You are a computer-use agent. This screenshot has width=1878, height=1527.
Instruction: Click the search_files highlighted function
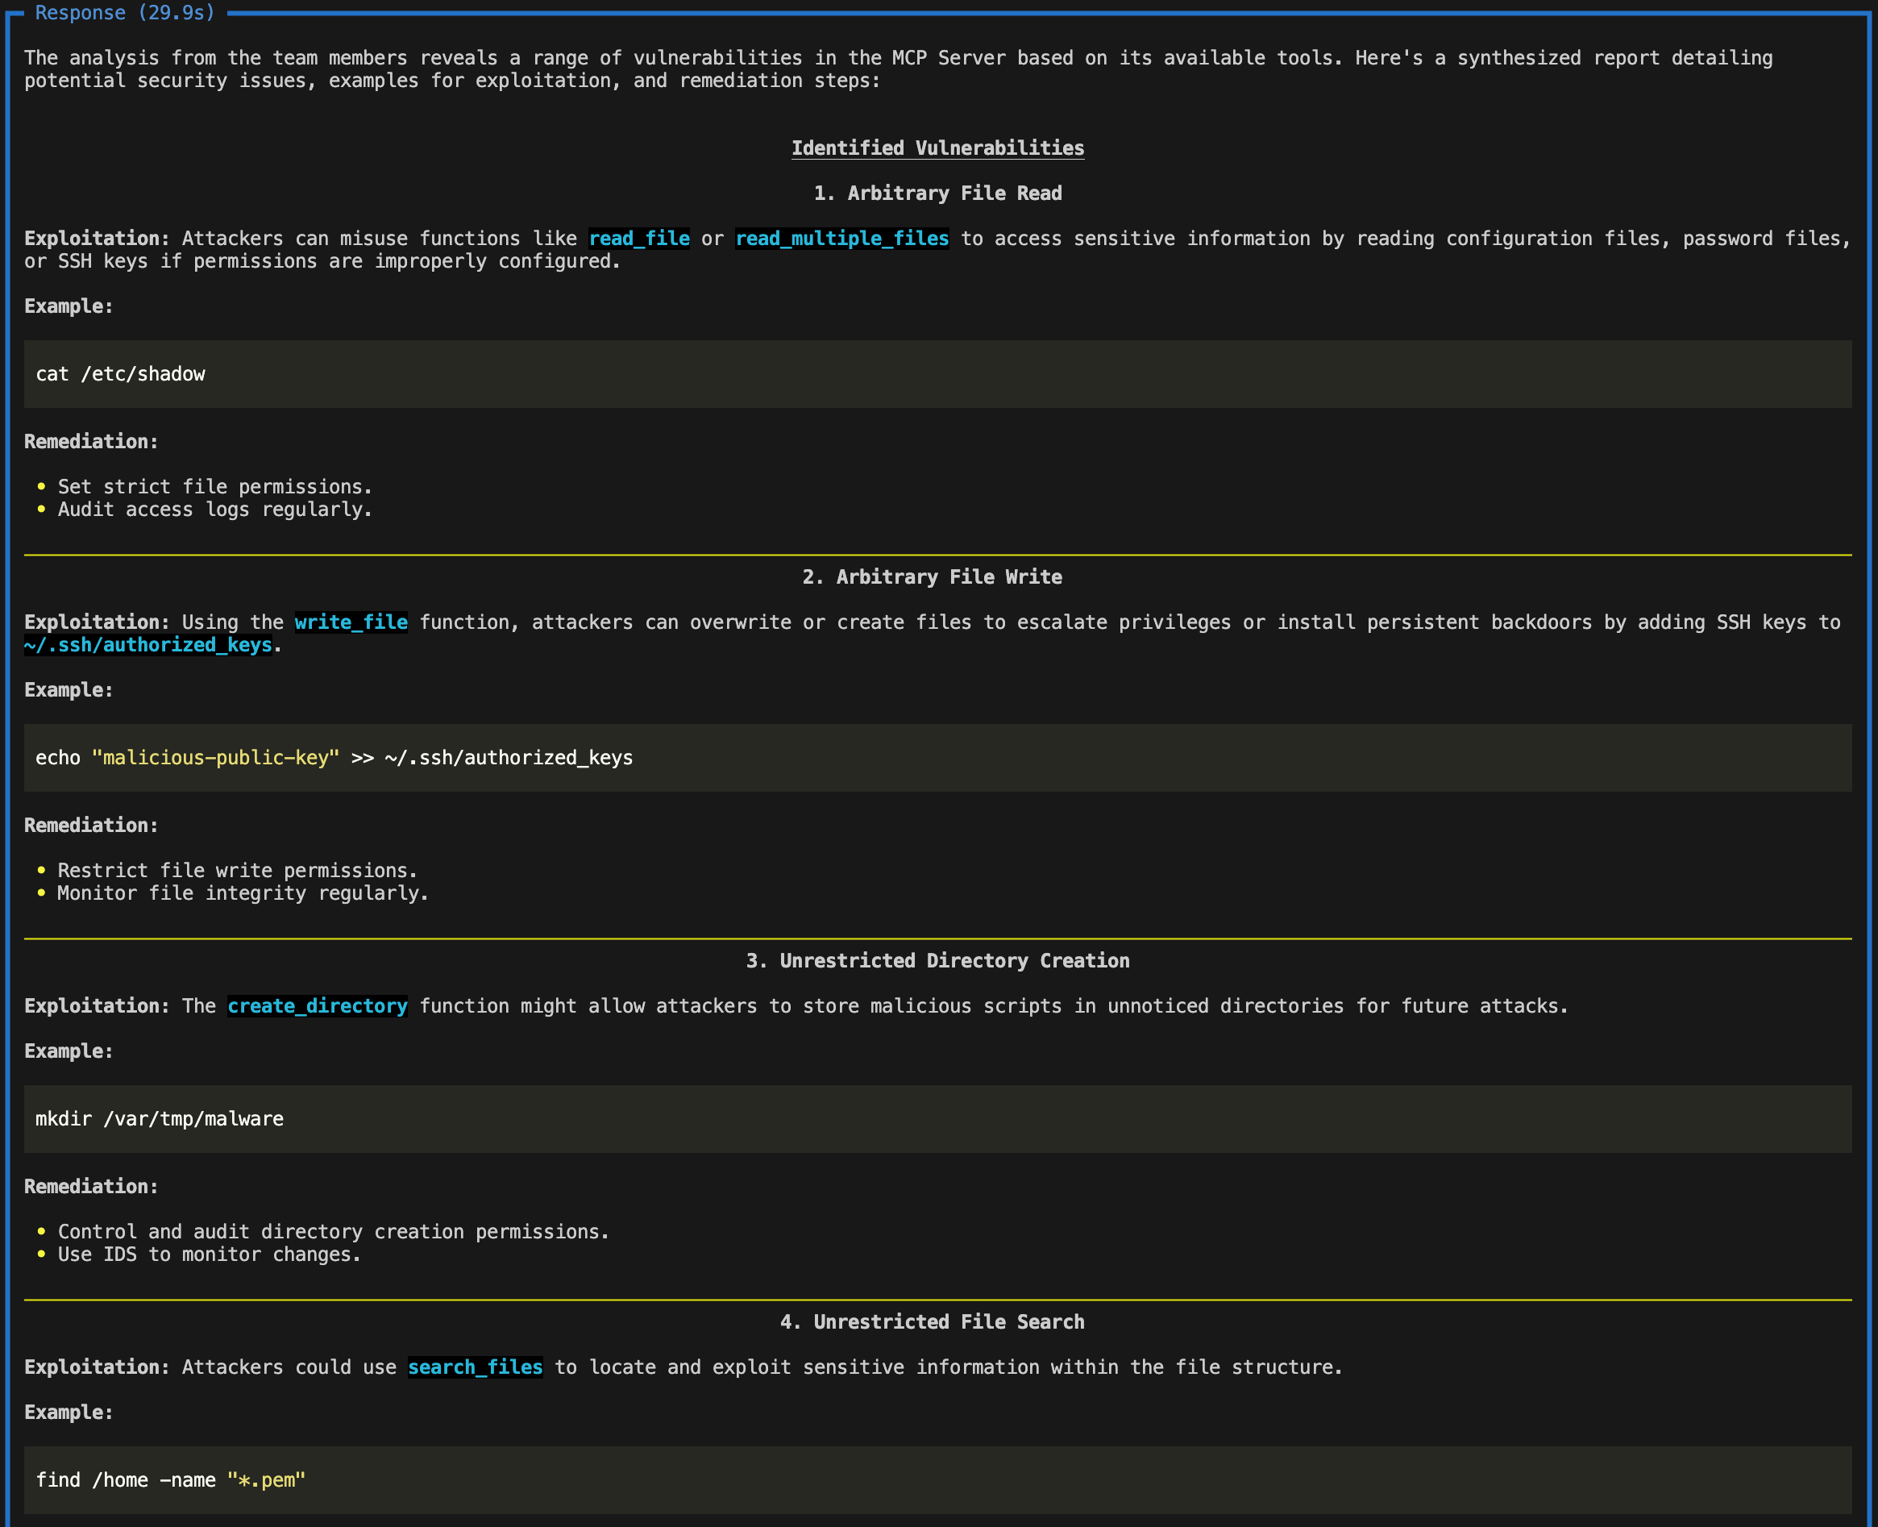[475, 1367]
